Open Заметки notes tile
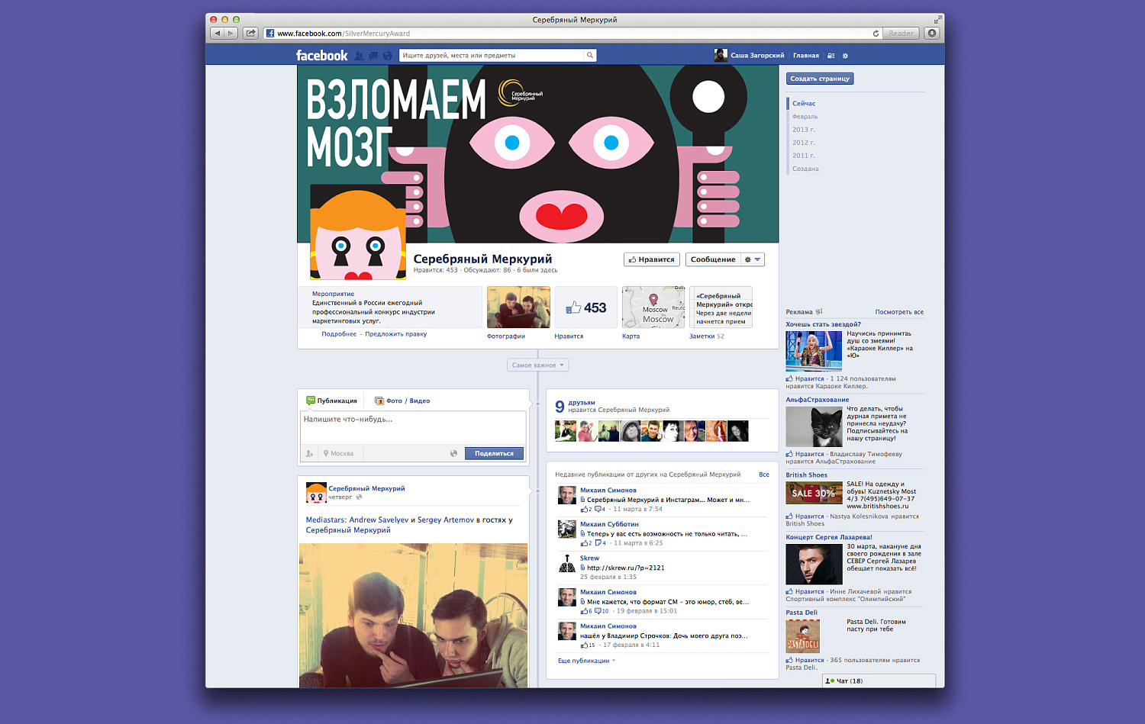 coord(721,307)
